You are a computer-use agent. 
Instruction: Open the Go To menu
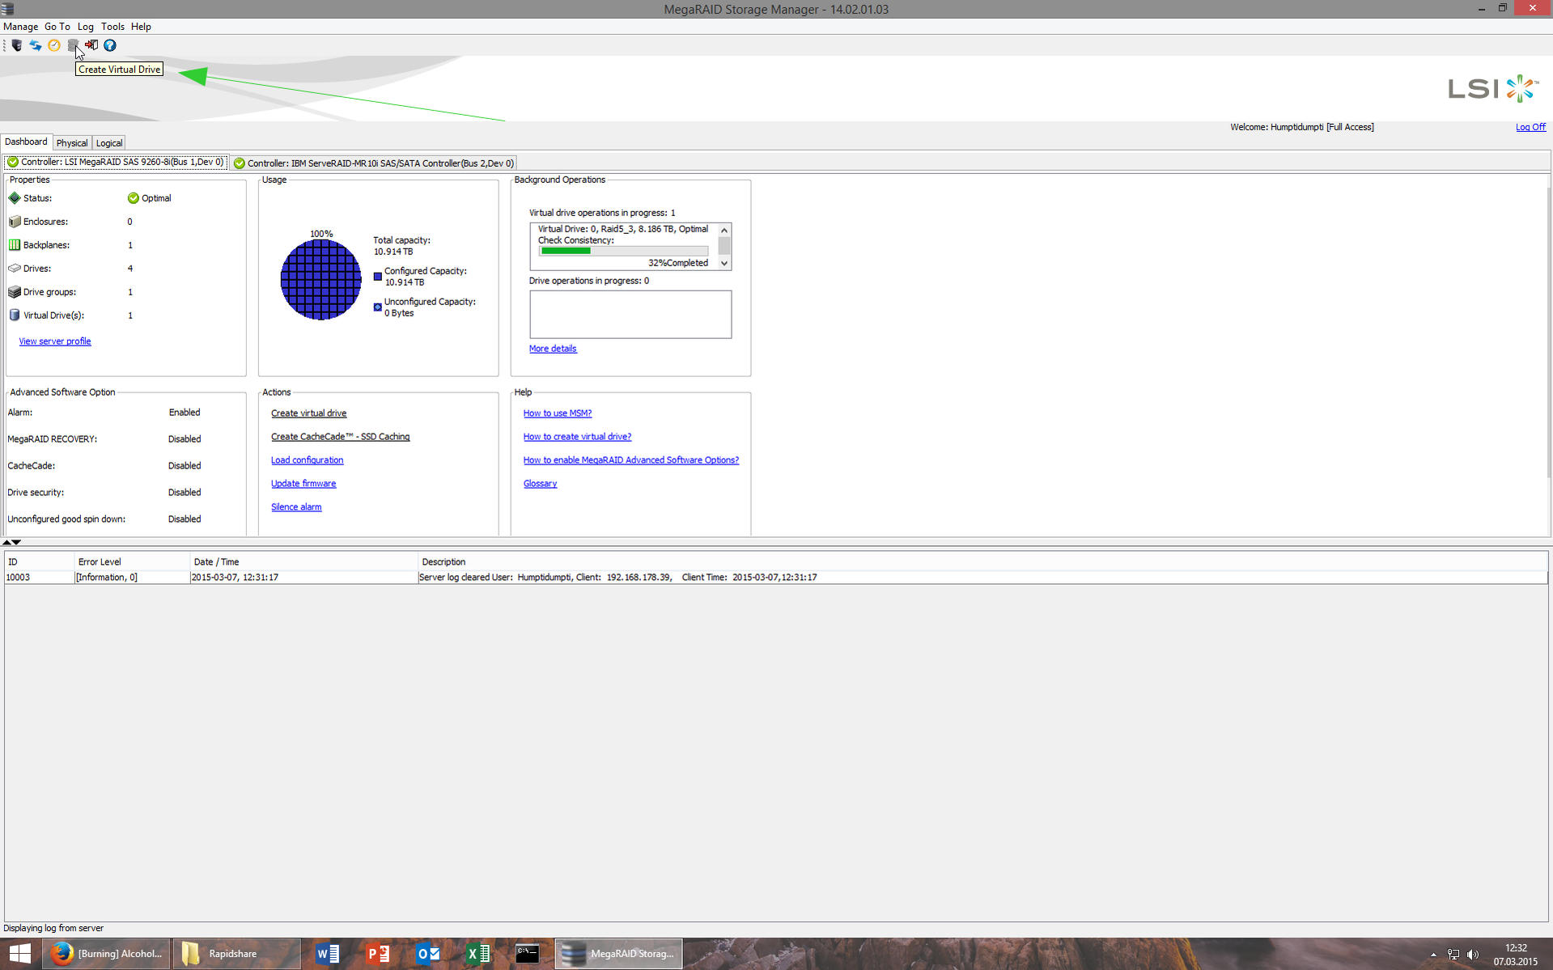click(57, 27)
